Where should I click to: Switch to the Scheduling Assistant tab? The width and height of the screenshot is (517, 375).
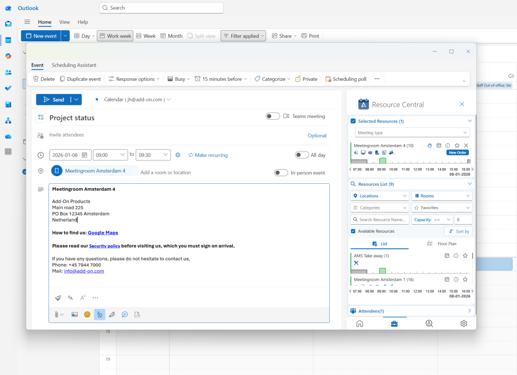click(74, 65)
